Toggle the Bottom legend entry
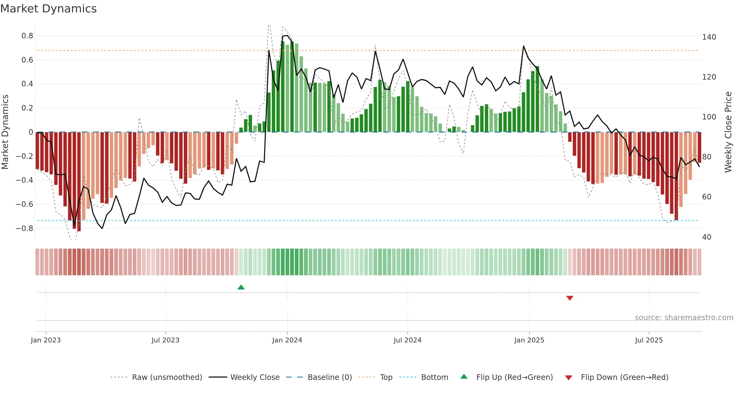This screenshot has width=744, height=418. pyautogui.click(x=424, y=377)
